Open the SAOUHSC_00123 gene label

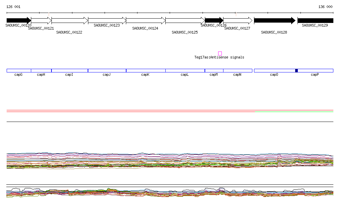pyautogui.click(x=107, y=25)
